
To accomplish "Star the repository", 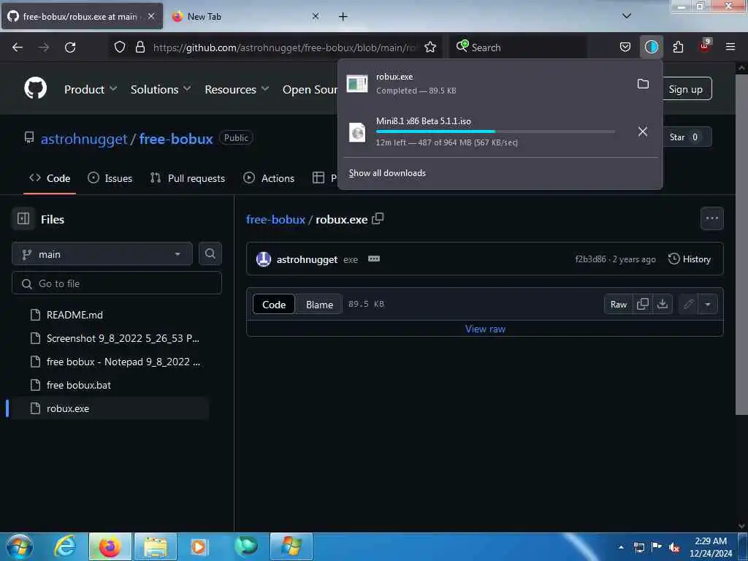I will (x=685, y=137).
